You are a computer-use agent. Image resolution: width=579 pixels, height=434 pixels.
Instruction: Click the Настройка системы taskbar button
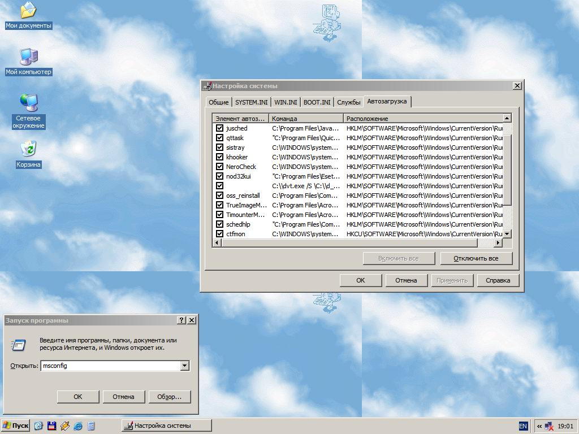coord(167,426)
